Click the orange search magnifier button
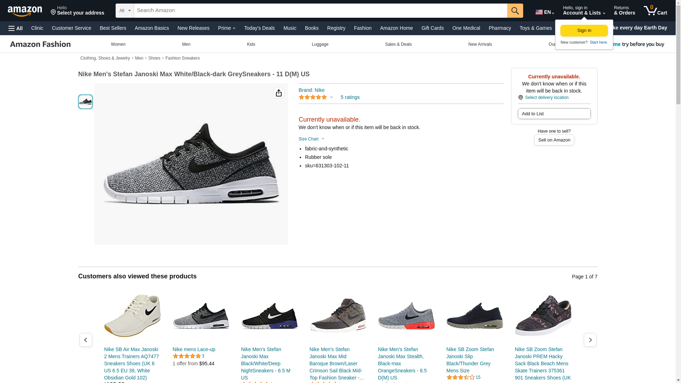Viewport: 681px width, 383px height. click(515, 11)
